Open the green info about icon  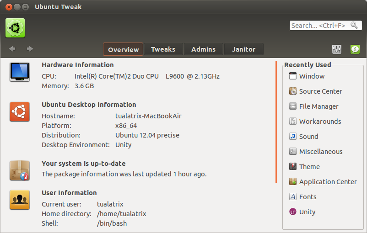[x=355, y=49]
